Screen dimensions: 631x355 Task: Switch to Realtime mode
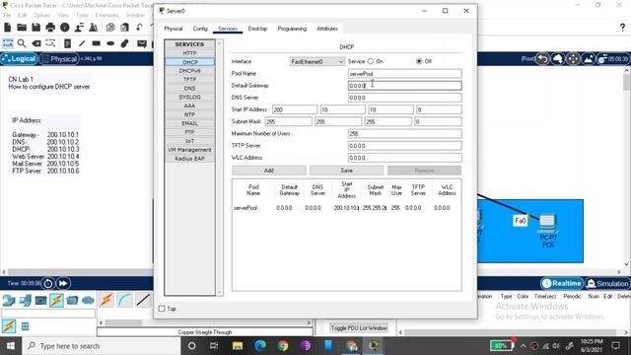pyautogui.click(x=562, y=283)
